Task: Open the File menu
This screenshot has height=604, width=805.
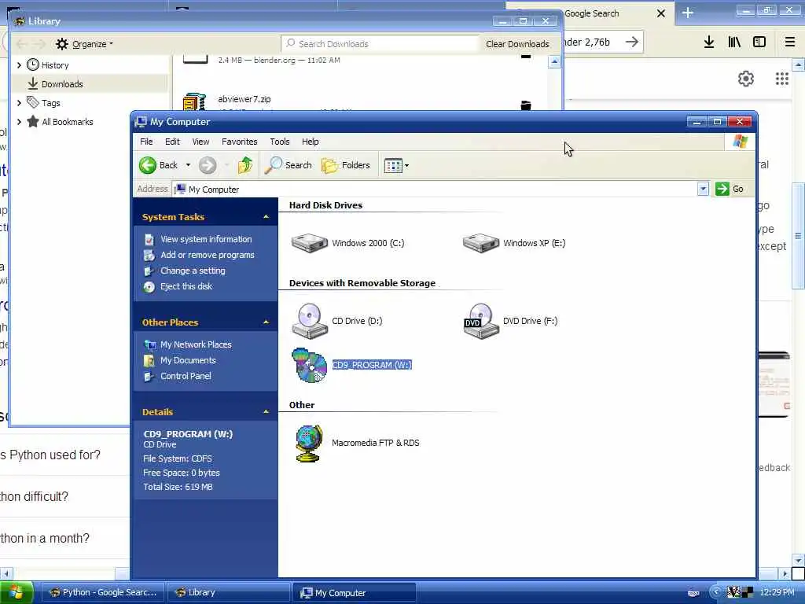Action: pyautogui.click(x=146, y=142)
